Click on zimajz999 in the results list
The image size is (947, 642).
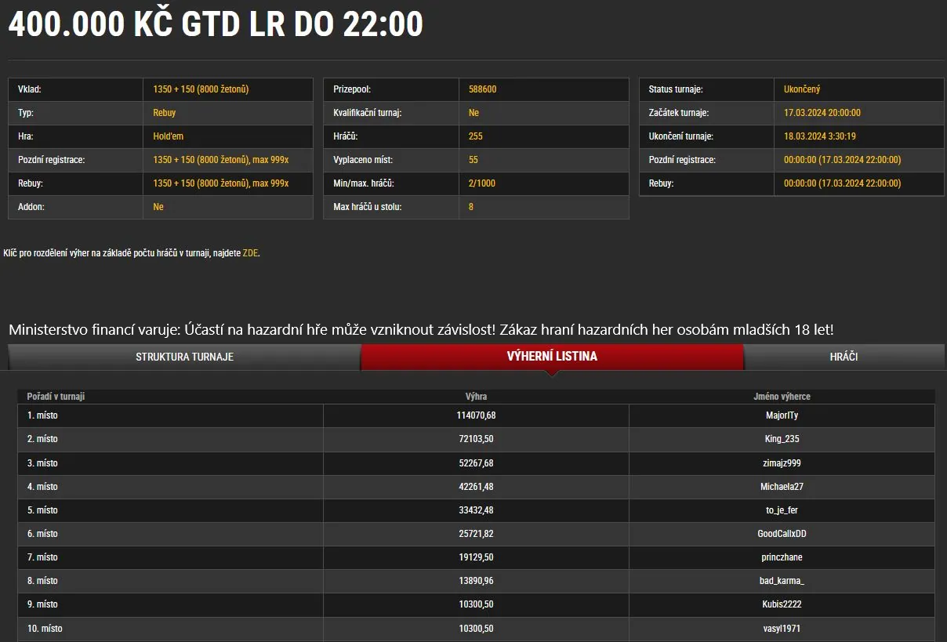click(x=781, y=462)
